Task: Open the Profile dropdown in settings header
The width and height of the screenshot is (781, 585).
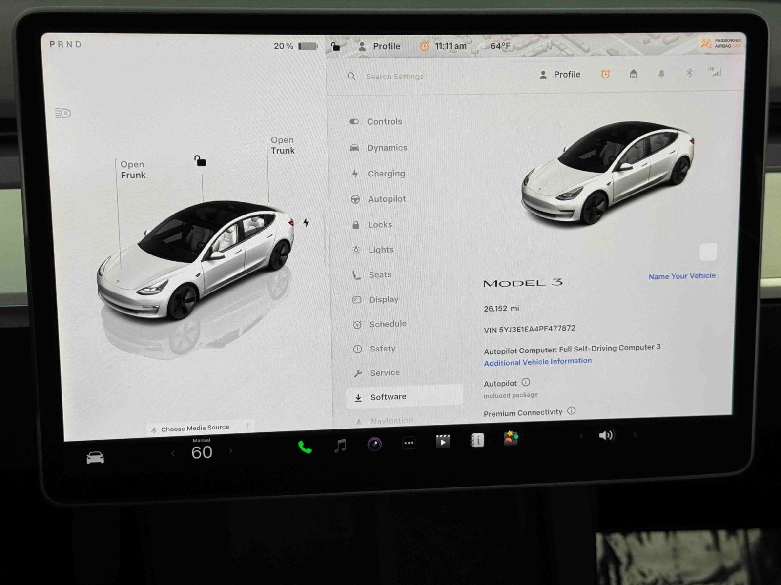Action: [x=560, y=75]
